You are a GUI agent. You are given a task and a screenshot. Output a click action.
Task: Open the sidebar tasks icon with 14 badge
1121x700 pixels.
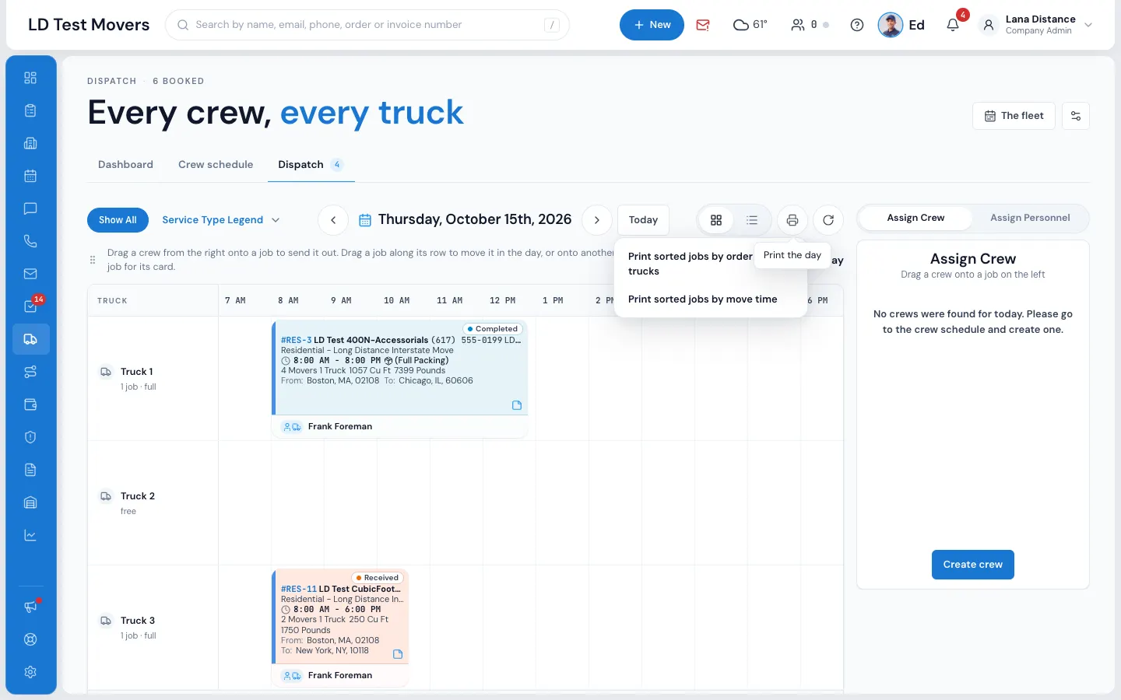pos(30,306)
